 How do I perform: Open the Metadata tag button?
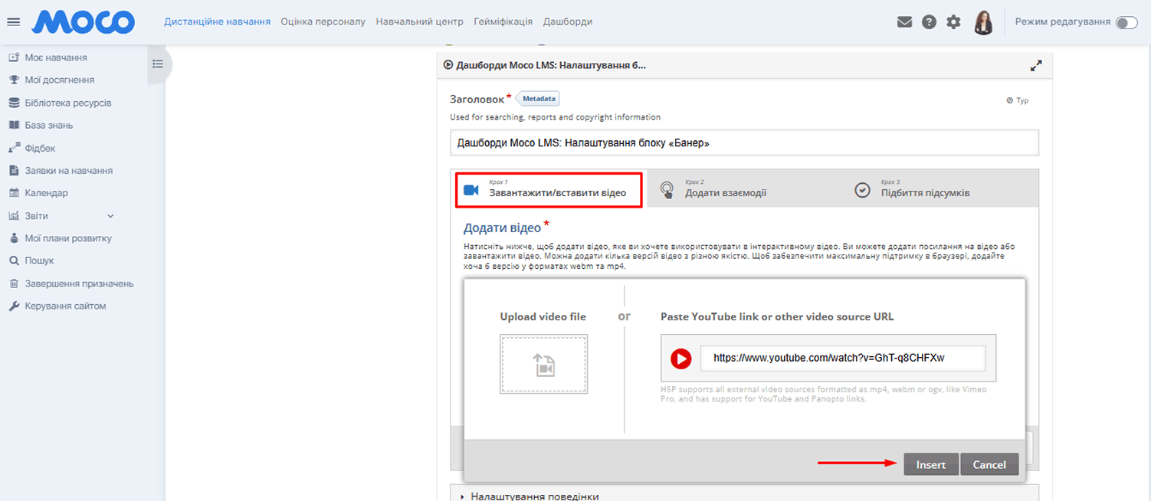point(539,99)
